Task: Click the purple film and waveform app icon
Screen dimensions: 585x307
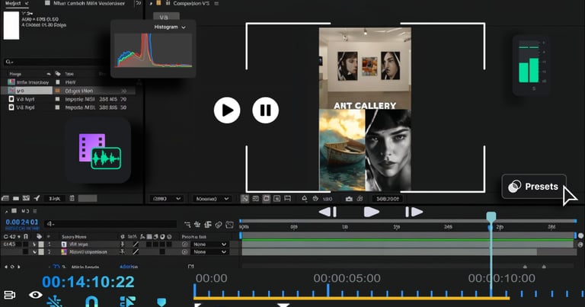Action: pyautogui.click(x=98, y=150)
